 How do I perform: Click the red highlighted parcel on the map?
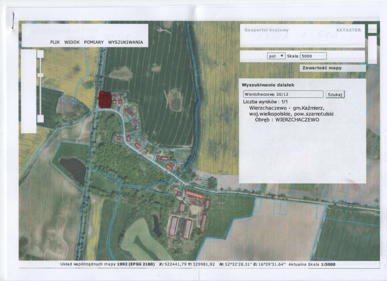pos(105,100)
